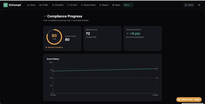This screenshot has height=104, width=205.
Task: Click the chevron arrow on More
Action: pos(131,5)
